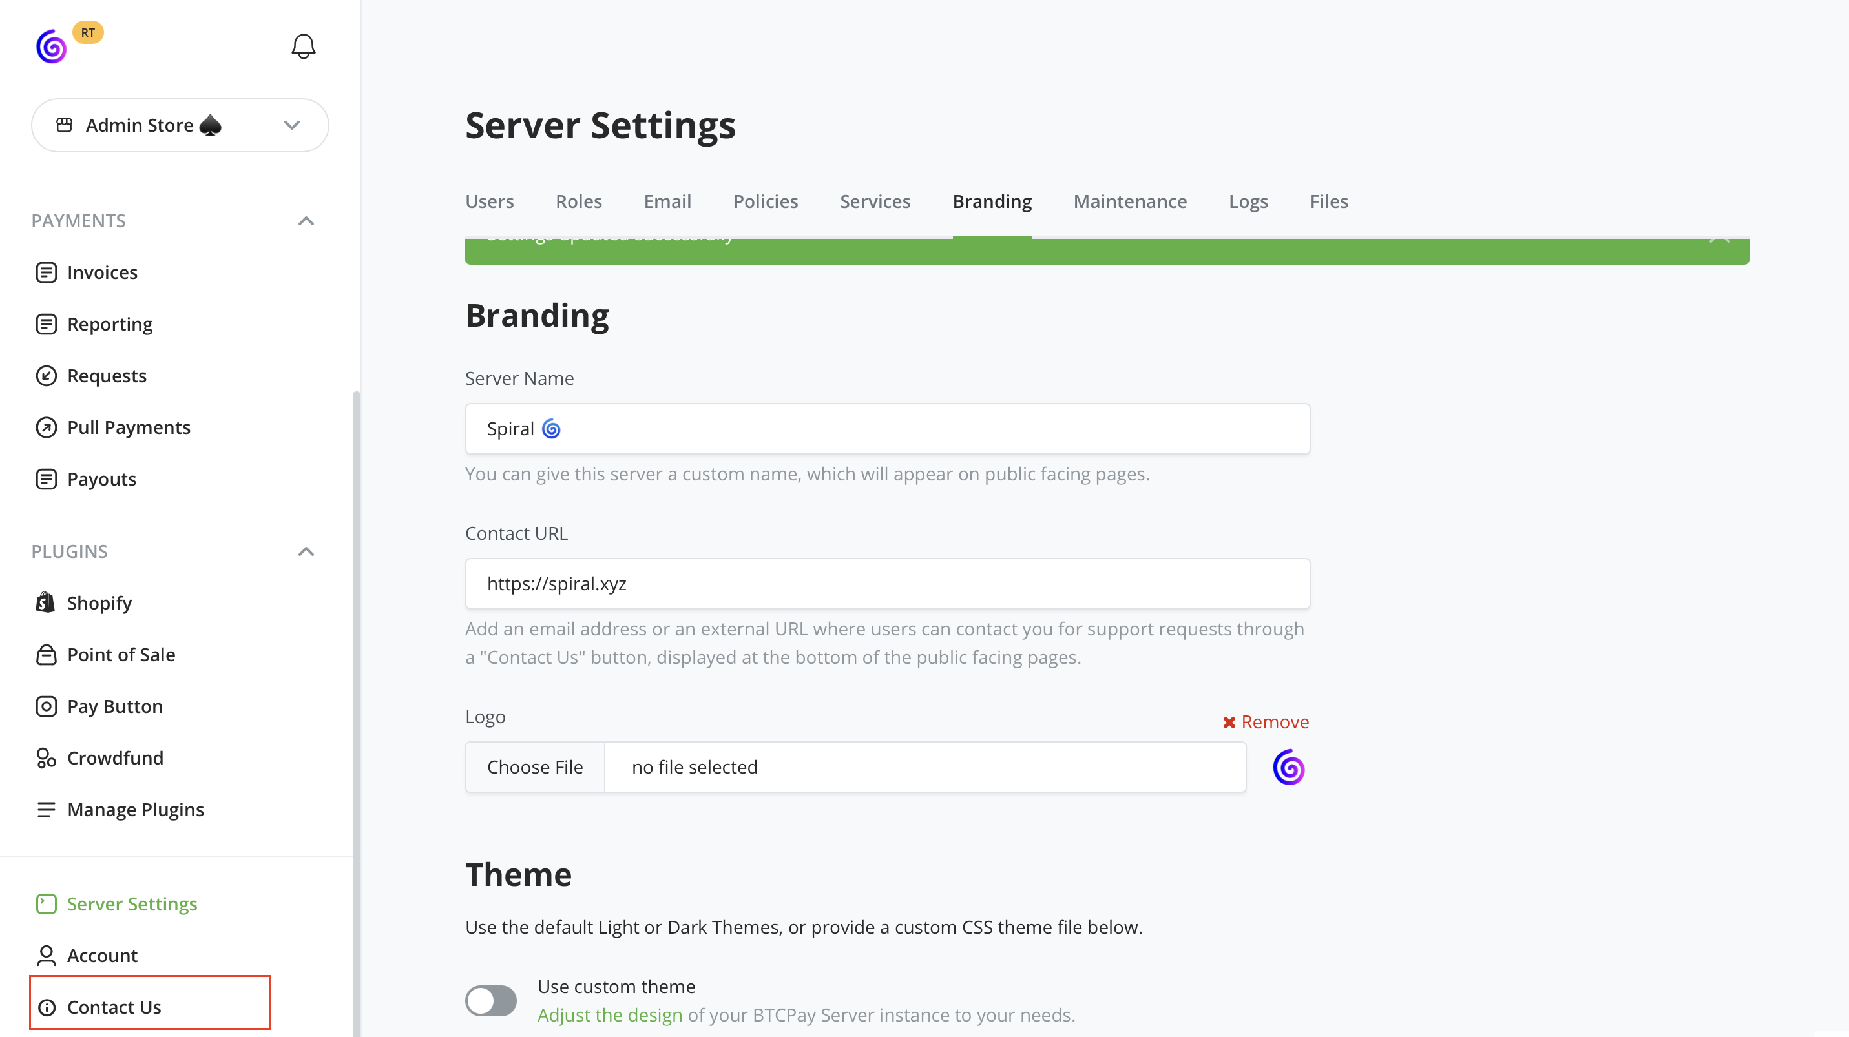Click the Contact URL input field
This screenshot has height=1037, width=1849.
pyautogui.click(x=887, y=584)
